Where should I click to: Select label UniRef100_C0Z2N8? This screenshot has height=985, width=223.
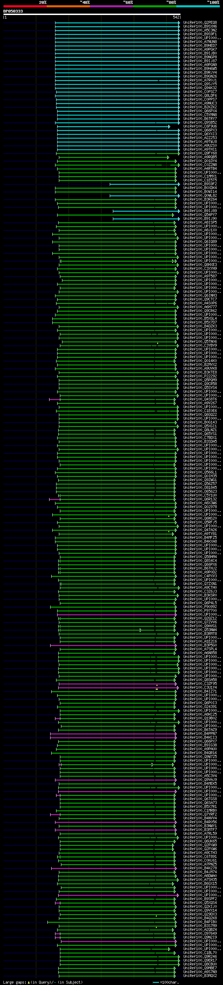pos(200,165)
